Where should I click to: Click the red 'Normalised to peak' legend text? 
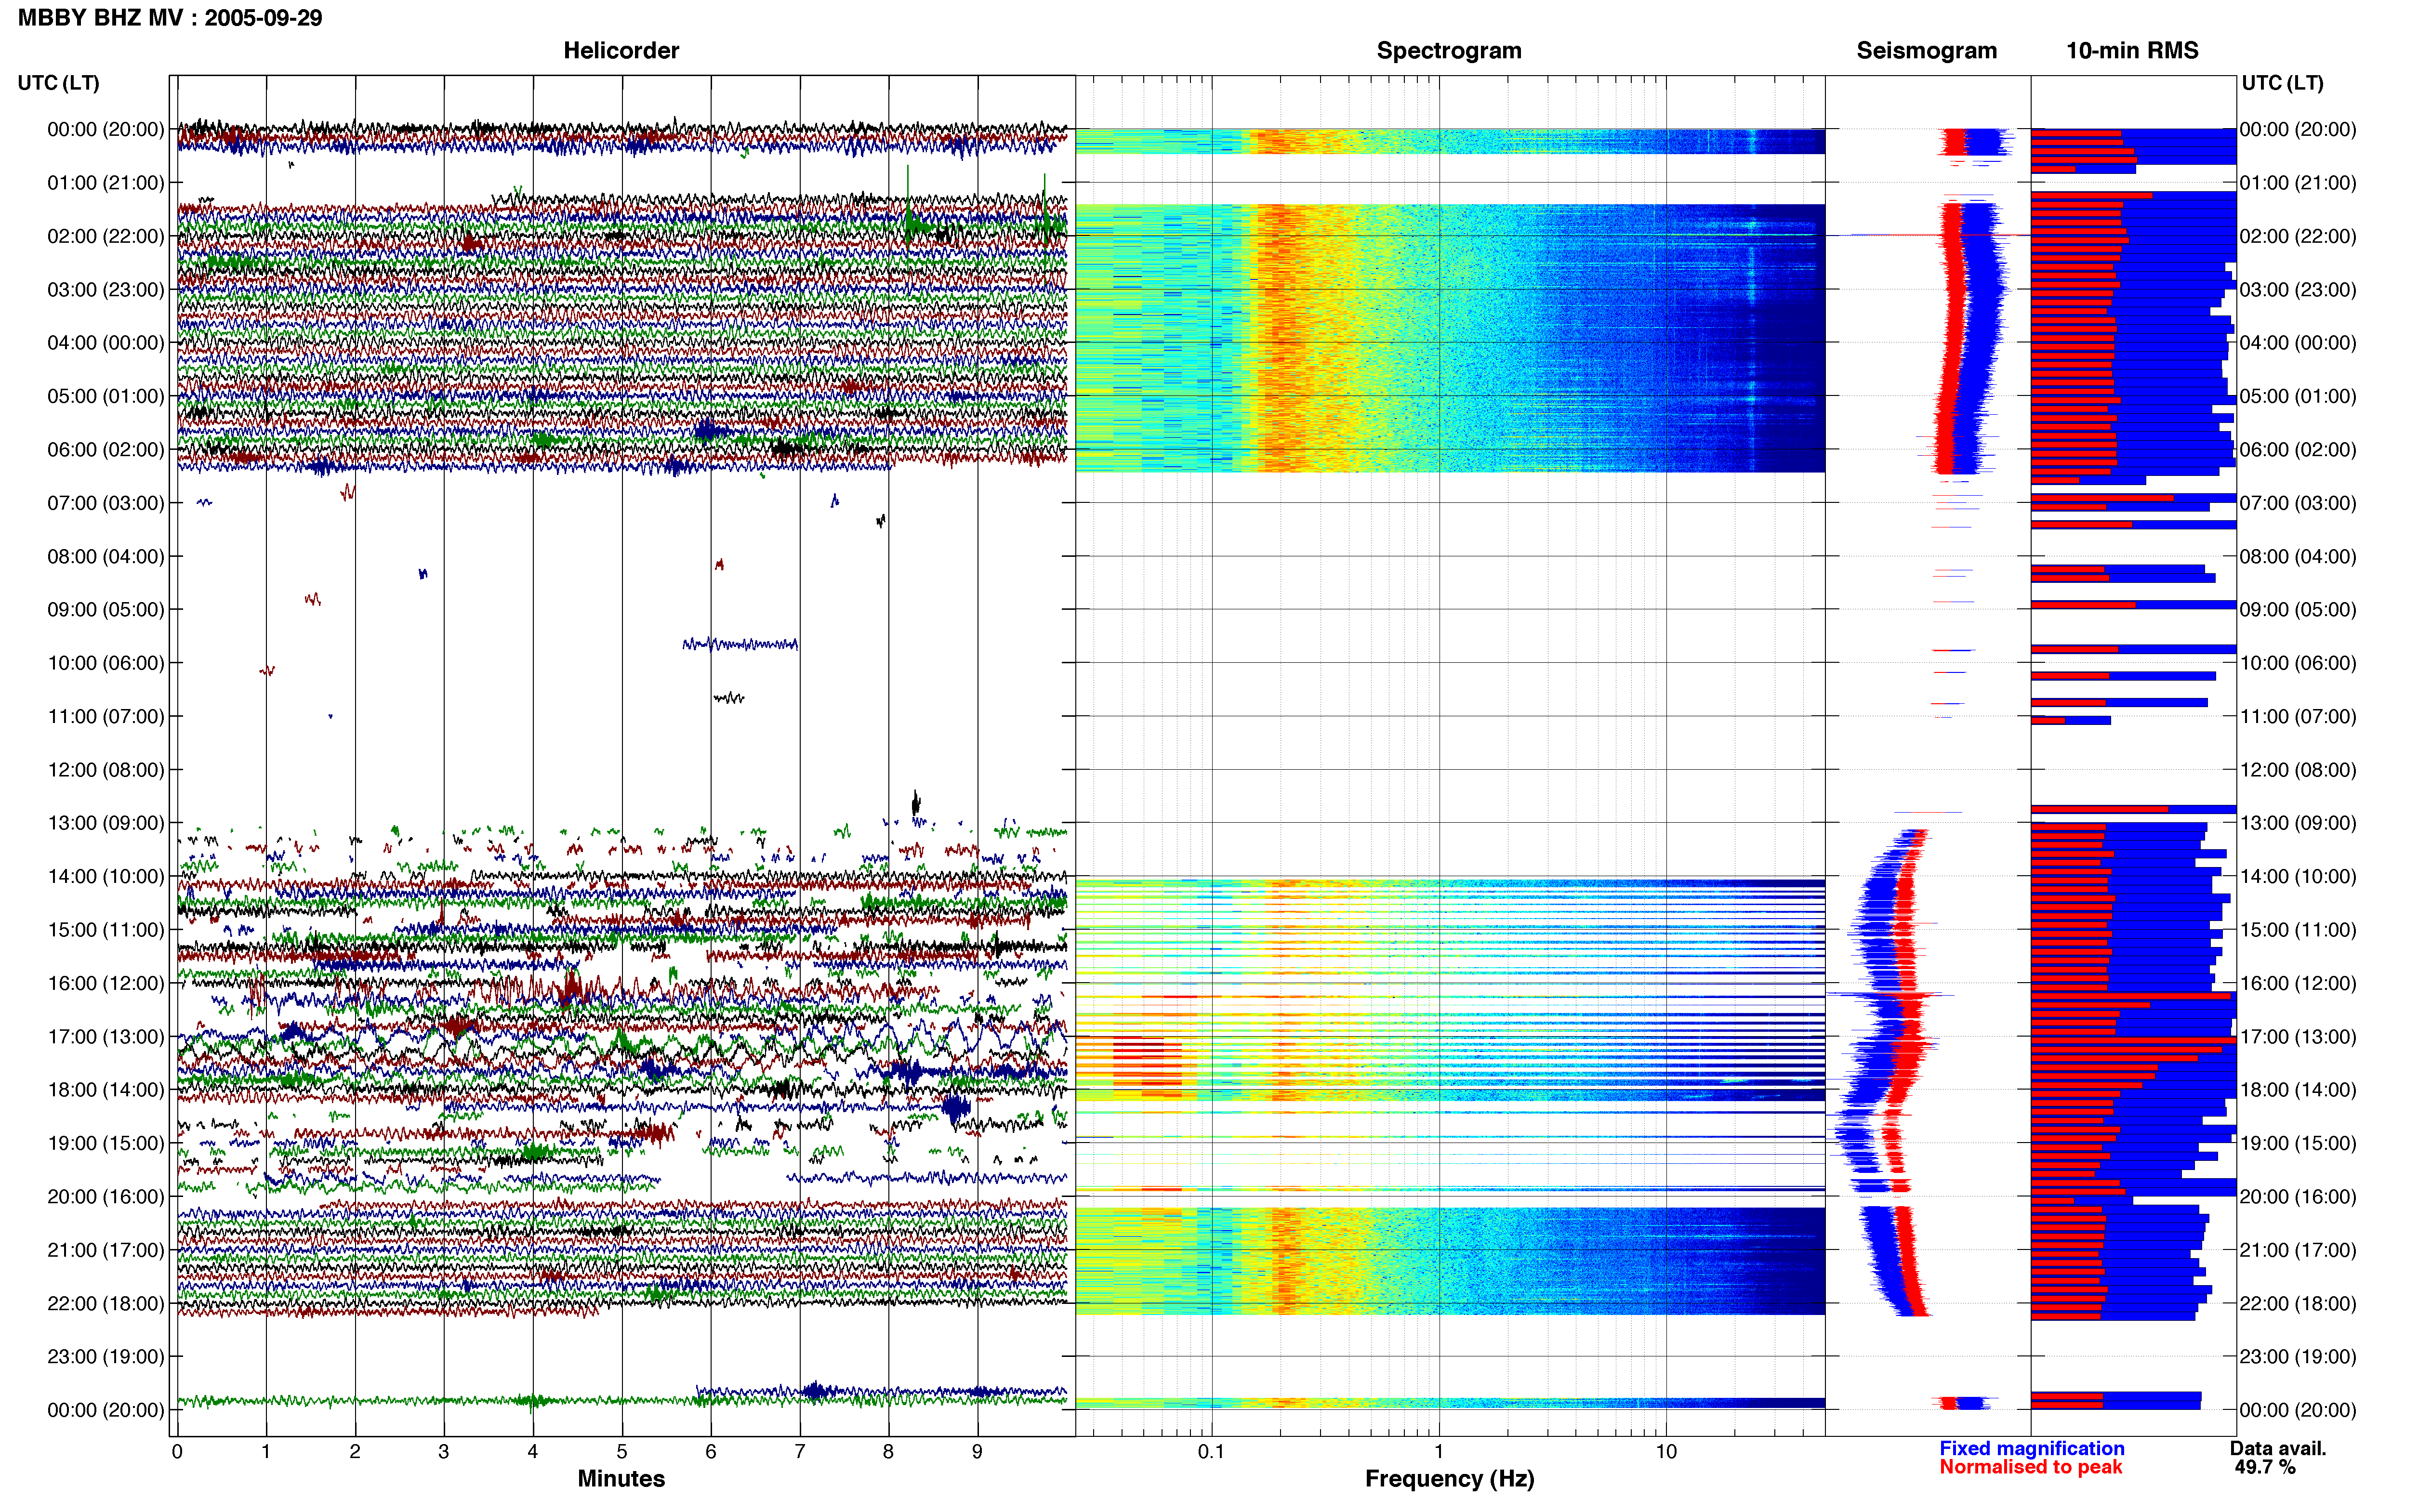(x=2030, y=1467)
